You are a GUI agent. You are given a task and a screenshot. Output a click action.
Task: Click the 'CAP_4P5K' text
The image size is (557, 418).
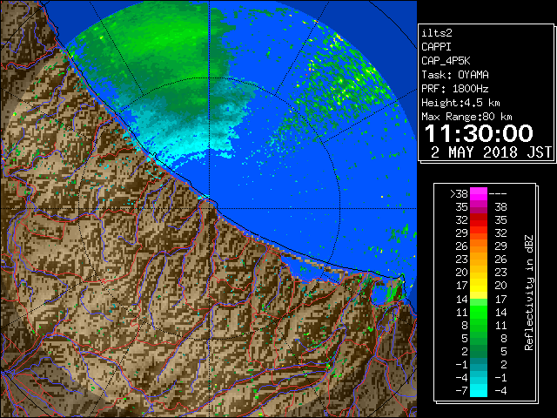446,61
